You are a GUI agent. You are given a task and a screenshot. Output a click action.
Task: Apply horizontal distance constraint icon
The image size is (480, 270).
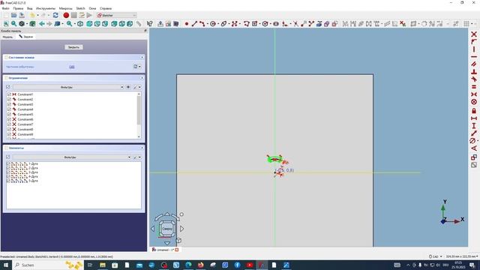tap(474, 118)
